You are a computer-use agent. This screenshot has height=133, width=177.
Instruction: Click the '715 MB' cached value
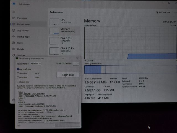(x=109, y=90)
